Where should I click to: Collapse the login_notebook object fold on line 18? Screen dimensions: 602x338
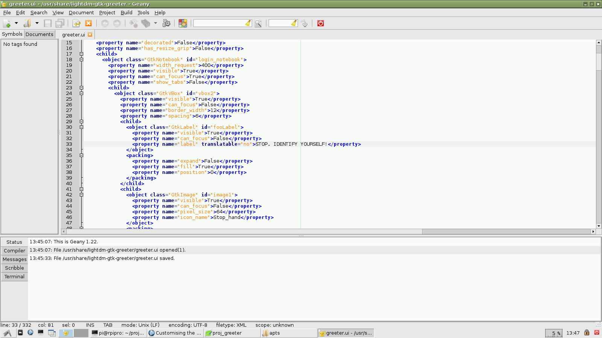[81, 60]
